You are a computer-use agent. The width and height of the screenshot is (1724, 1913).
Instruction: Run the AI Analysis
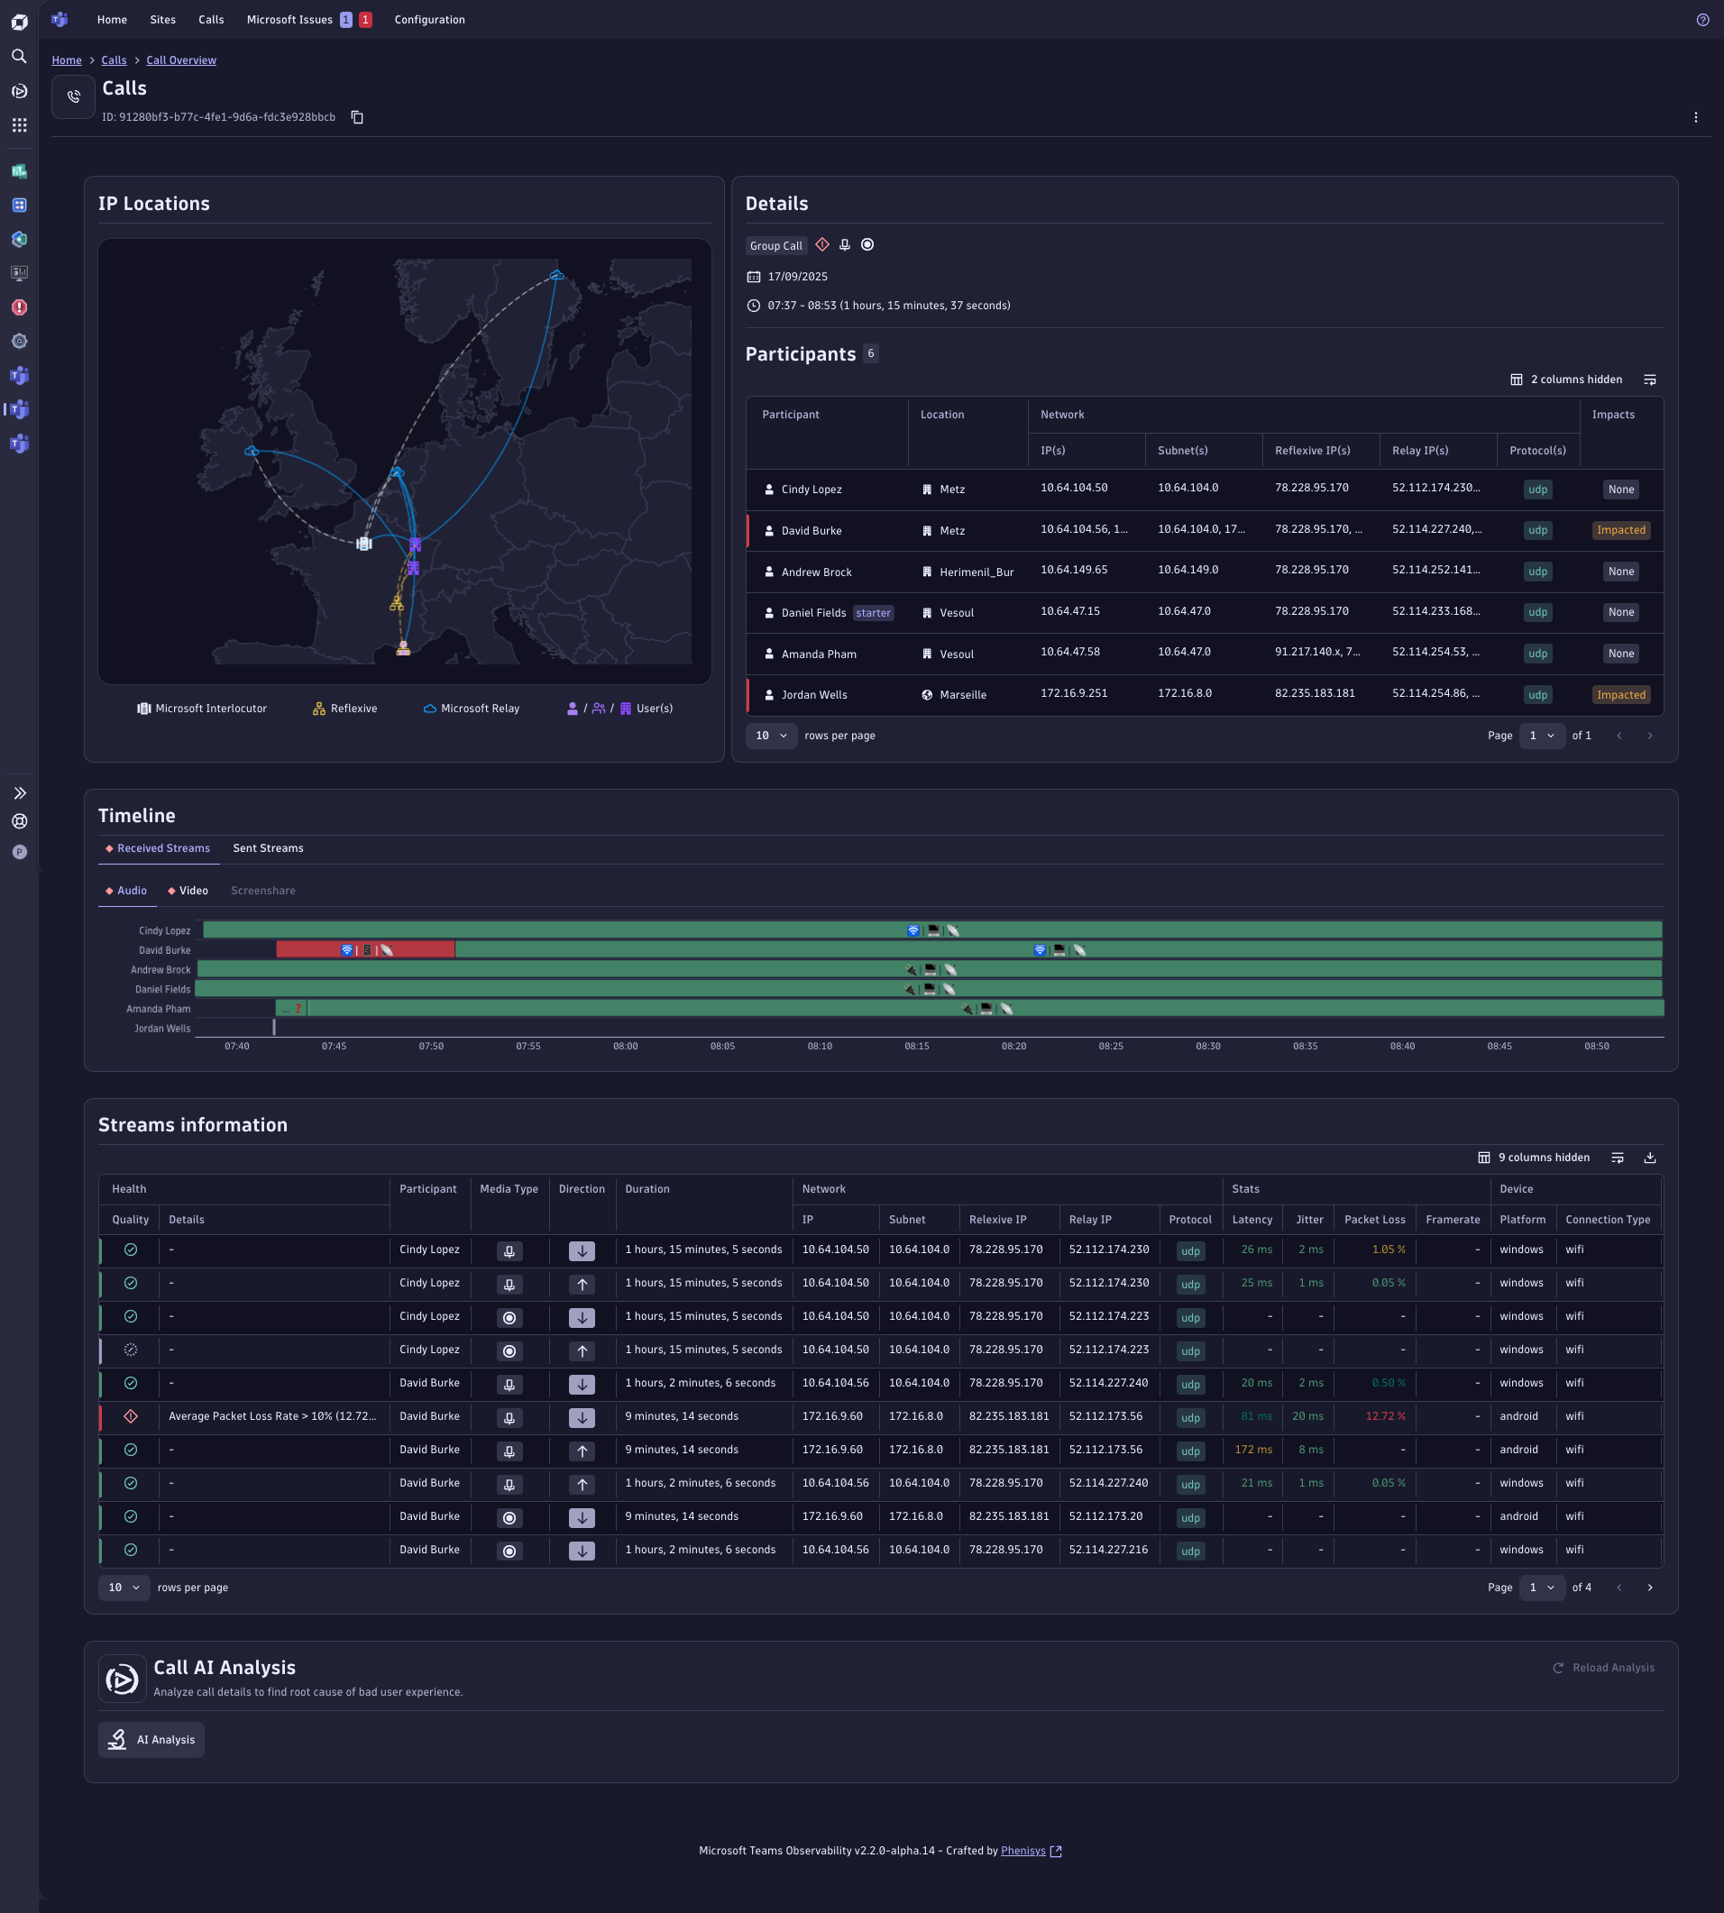point(151,1739)
